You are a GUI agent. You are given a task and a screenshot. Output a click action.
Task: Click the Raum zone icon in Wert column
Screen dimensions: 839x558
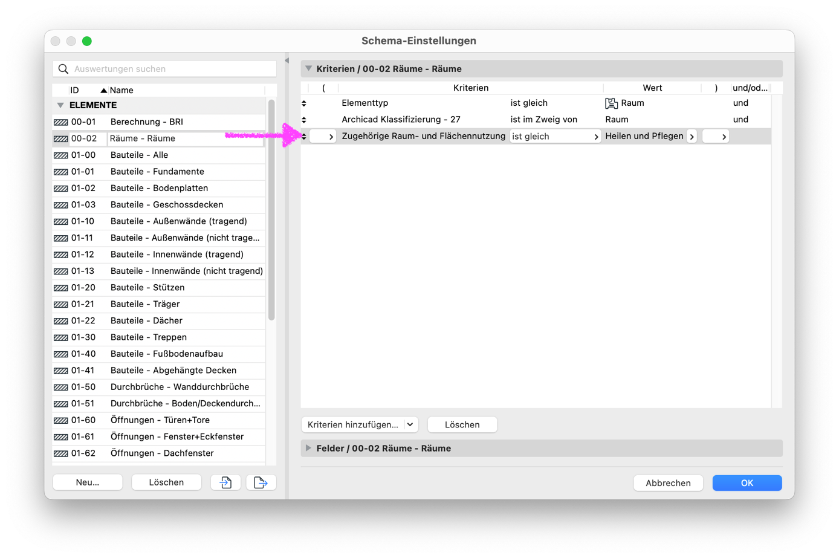[x=611, y=103]
